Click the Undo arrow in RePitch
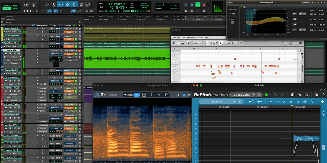The image size is (327, 163). tap(276, 95)
